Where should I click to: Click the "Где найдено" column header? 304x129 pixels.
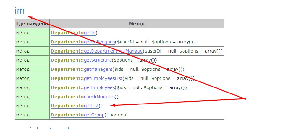[32, 24]
